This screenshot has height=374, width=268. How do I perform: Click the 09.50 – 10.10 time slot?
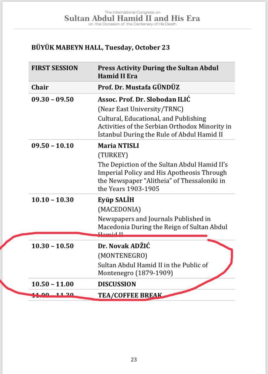(x=53, y=146)
